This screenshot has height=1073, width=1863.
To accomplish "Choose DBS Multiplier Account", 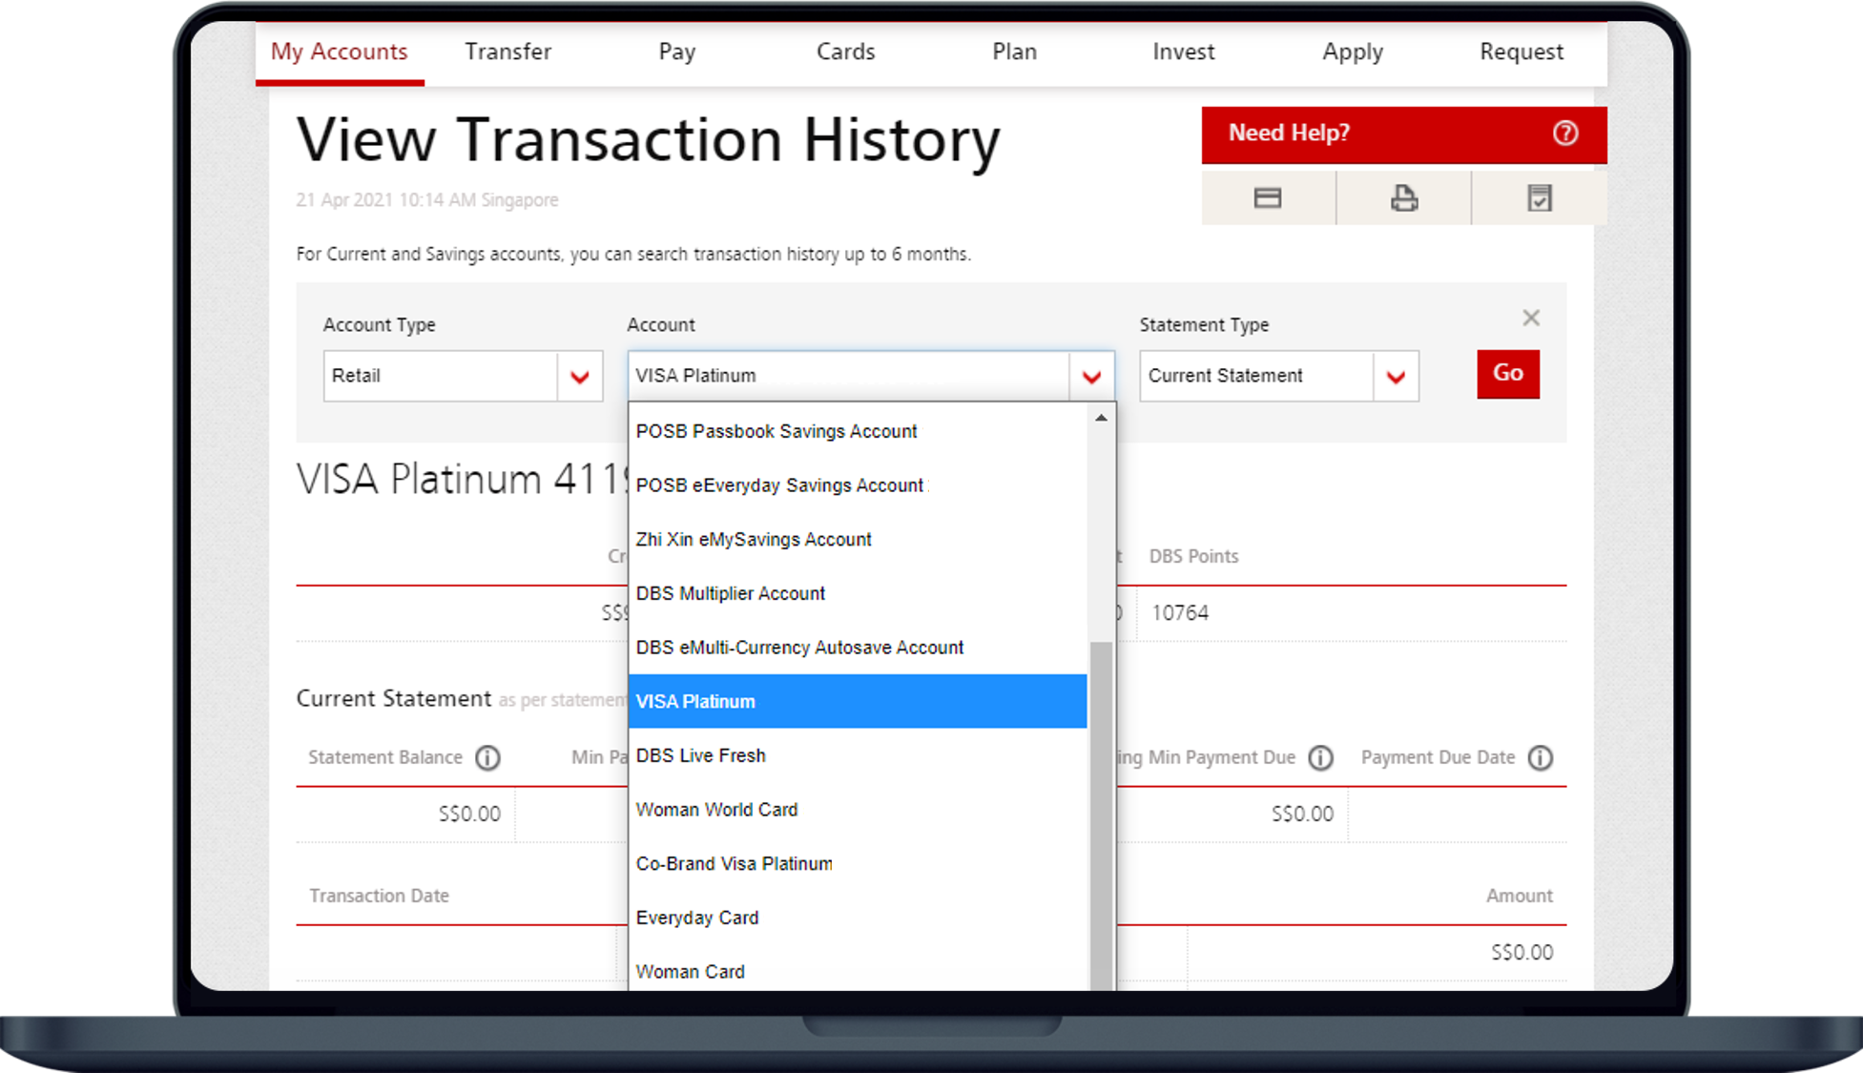I will point(858,593).
